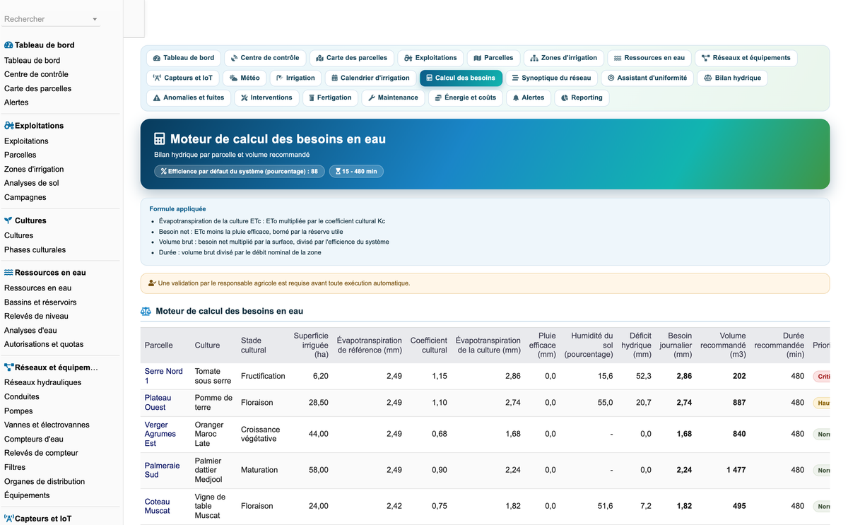Open Réseaux et équipements tab
Viewport: 848px width, 525px height.
[x=746, y=58]
